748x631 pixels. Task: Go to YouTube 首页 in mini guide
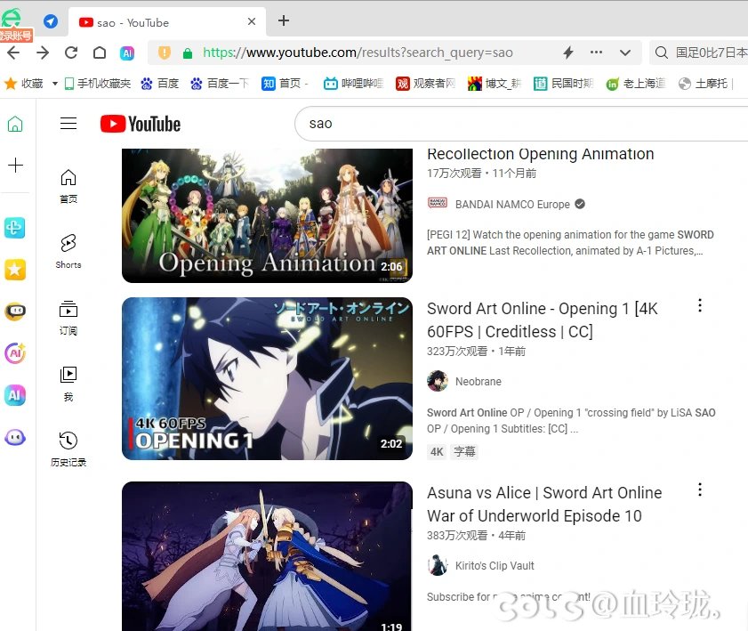68,186
